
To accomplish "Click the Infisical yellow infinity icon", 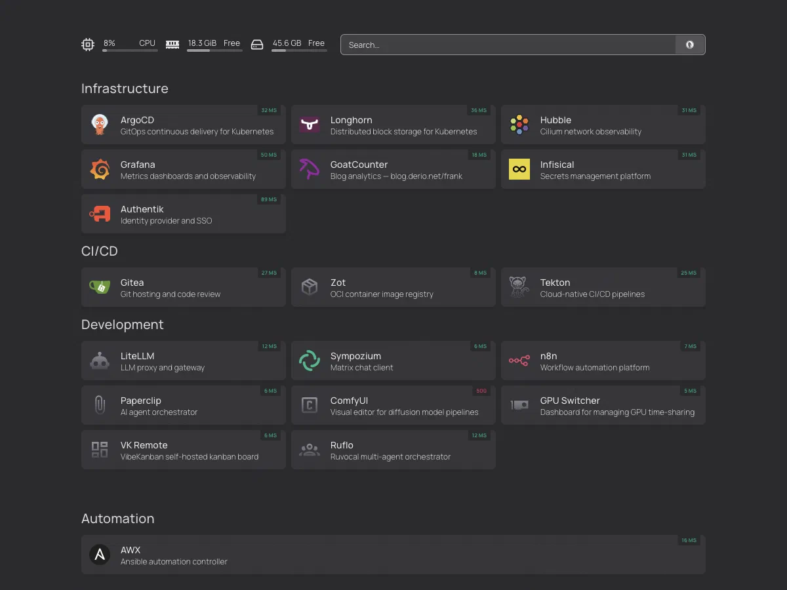I will pyautogui.click(x=519, y=169).
